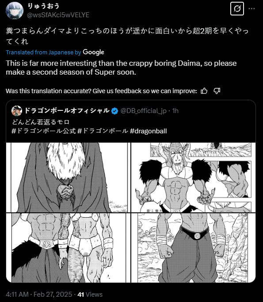263x302 pixels.
Task: Click the thumbs down translation feedback icon
Action: [217, 91]
